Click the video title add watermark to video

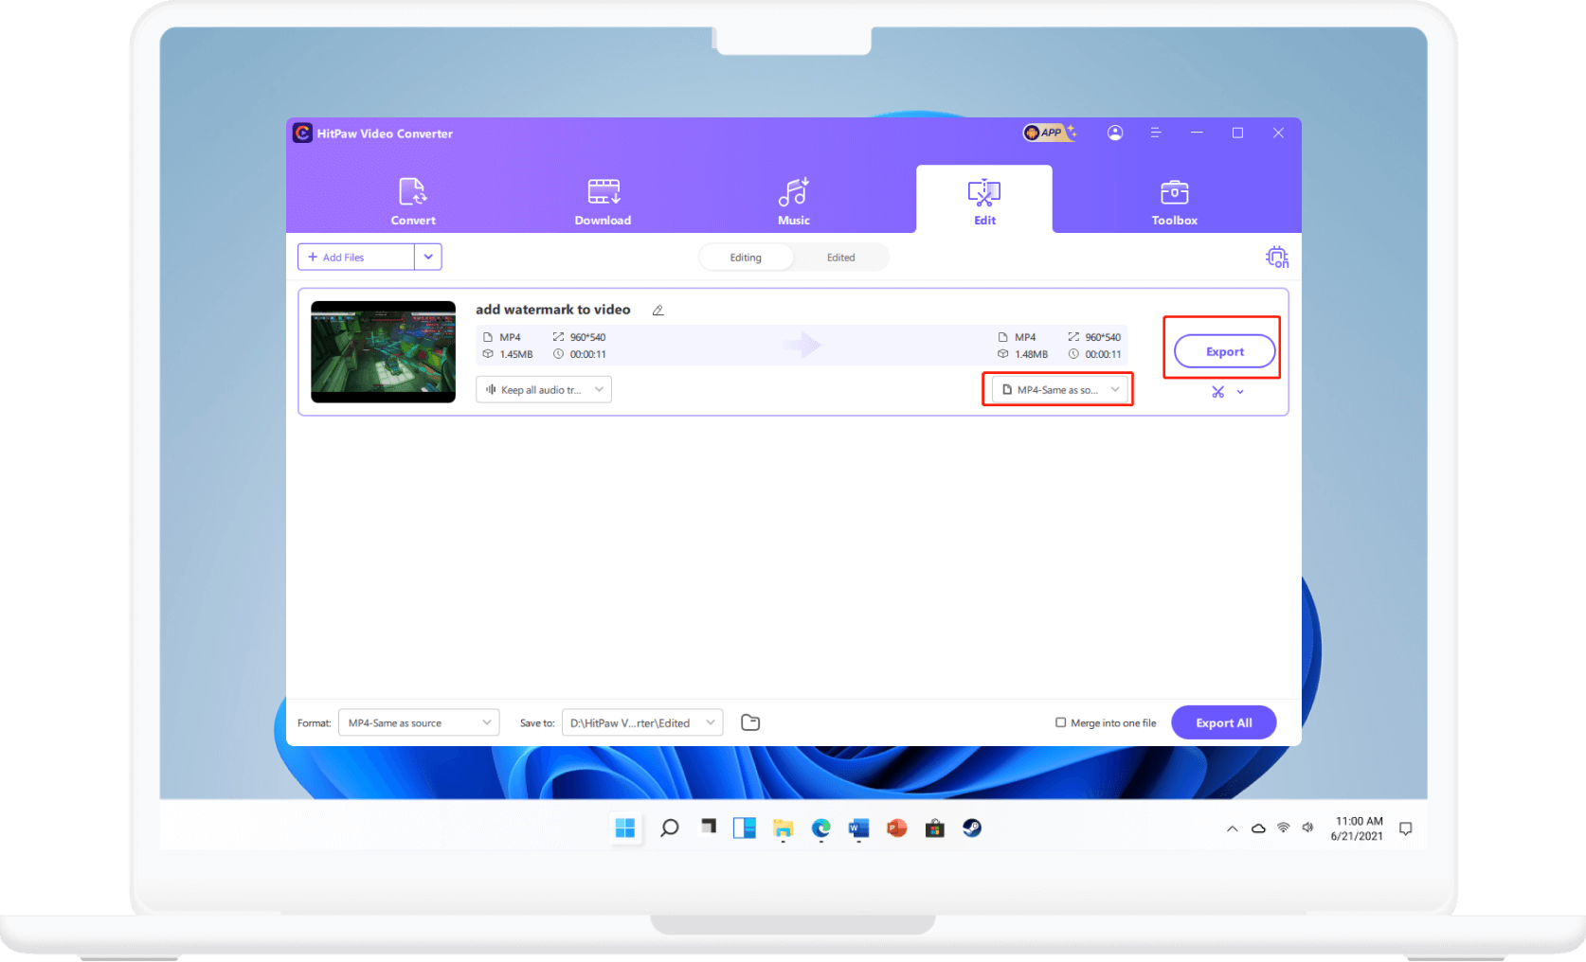point(552,310)
